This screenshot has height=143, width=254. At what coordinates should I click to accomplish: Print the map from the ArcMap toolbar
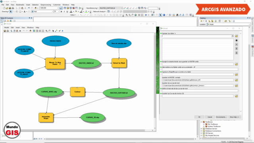coord(13,8)
